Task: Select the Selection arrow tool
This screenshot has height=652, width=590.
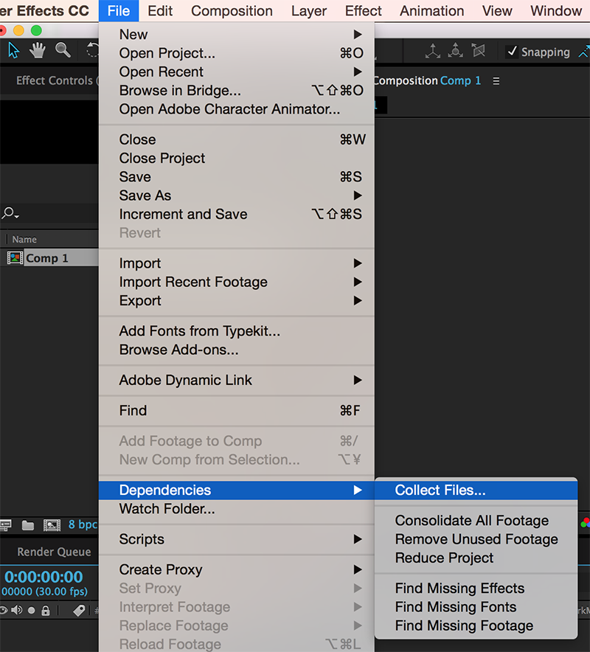Action: (14, 51)
